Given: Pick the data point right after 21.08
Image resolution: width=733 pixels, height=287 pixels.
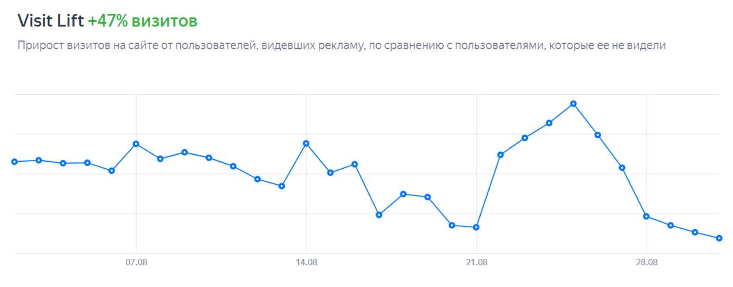Looking at the screenshot, I should pyautogui.click(x=501, y=155).
